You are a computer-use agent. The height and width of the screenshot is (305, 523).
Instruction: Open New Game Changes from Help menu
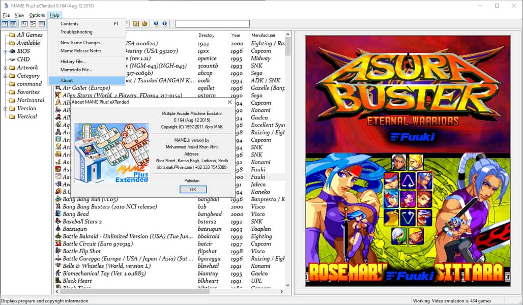(x=86, y=43)
